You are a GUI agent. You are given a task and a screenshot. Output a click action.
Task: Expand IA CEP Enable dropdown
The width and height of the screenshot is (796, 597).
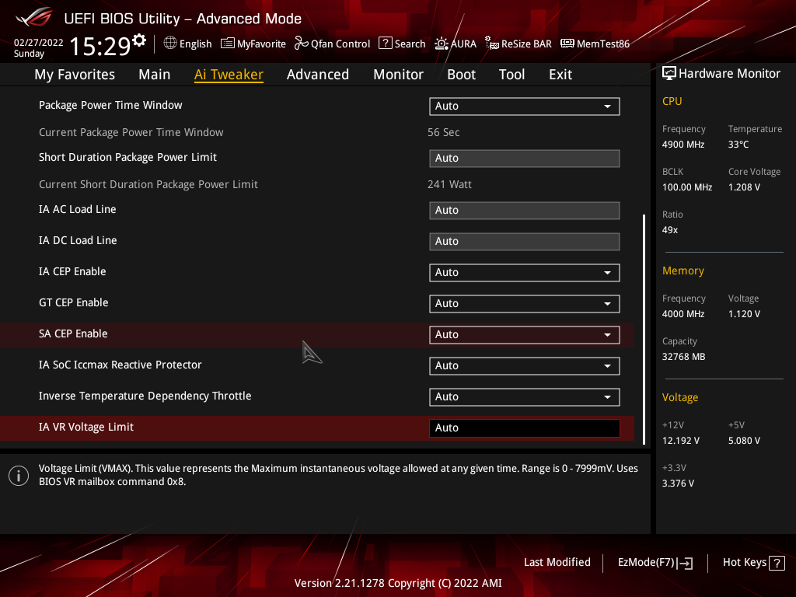point(525,273)
